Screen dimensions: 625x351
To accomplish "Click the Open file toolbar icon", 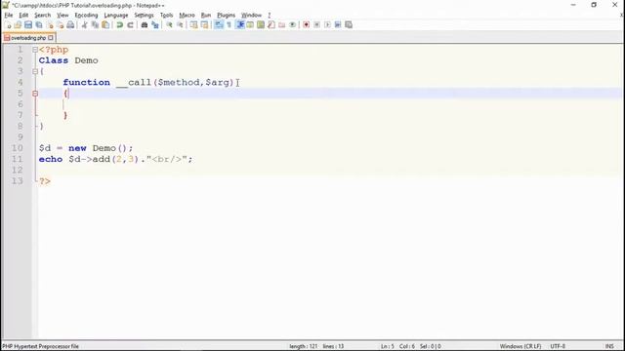I will click(x=18, y=24).
